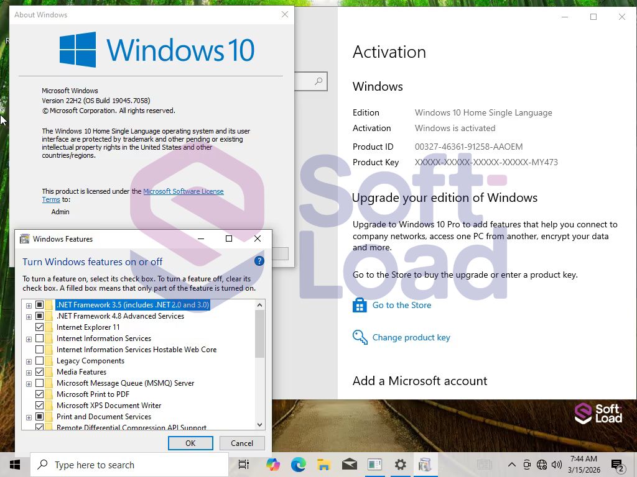Click the Windows Features title bar icon

coord(25,238)
